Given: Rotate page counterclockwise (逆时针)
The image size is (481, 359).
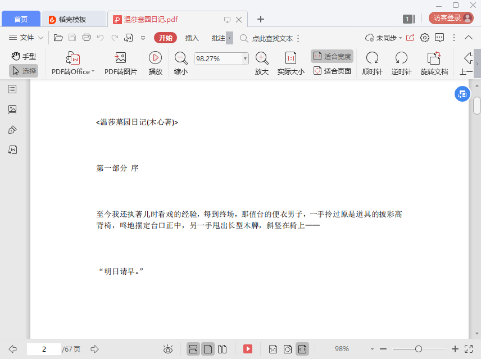Looking at the screenshot, I should coord(401,64).
